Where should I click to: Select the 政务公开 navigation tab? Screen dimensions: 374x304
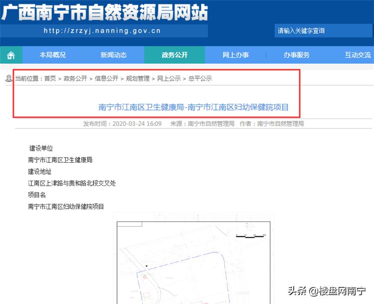[x=175, y=55]
